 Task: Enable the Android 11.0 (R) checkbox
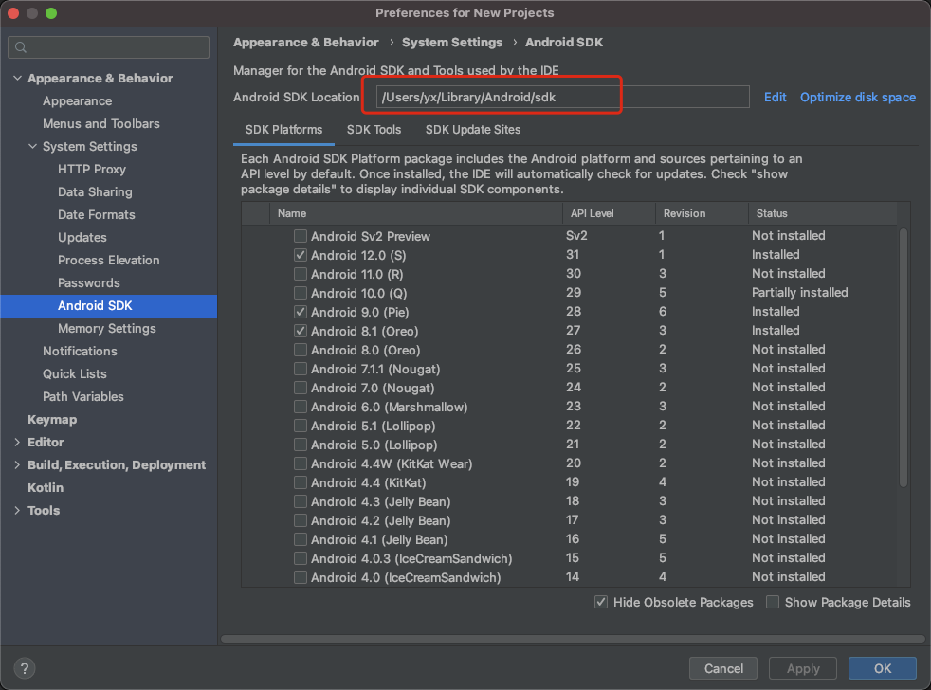[301, 273]
